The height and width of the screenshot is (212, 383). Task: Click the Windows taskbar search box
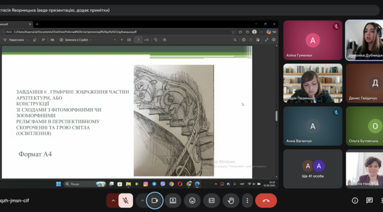pos(85,184)
